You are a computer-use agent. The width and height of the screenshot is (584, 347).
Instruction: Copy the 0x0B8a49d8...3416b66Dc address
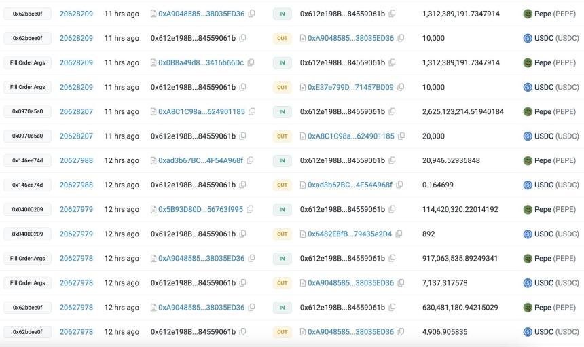click(251, 62)
